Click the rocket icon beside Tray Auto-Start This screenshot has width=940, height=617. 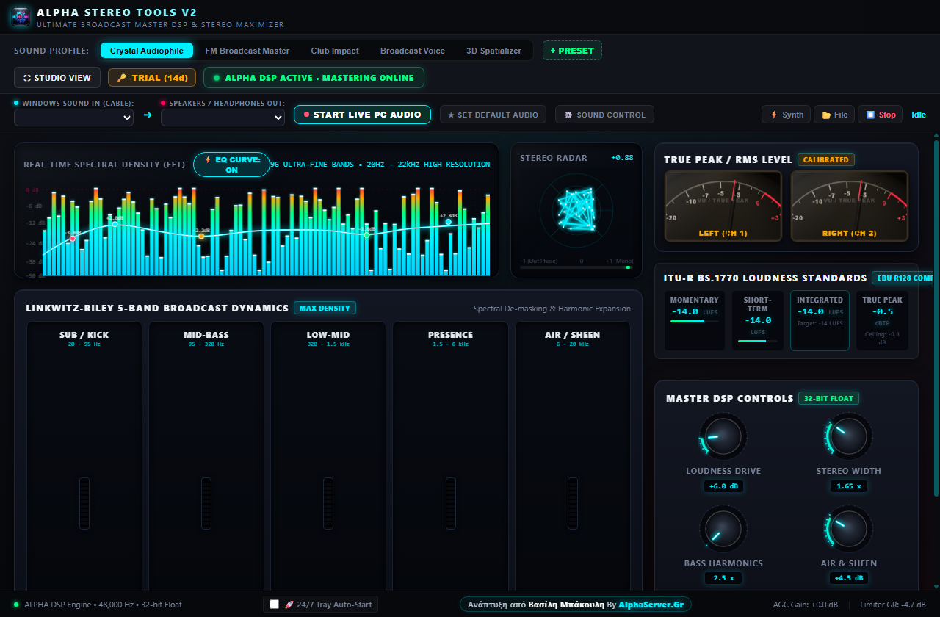[289, 605]
